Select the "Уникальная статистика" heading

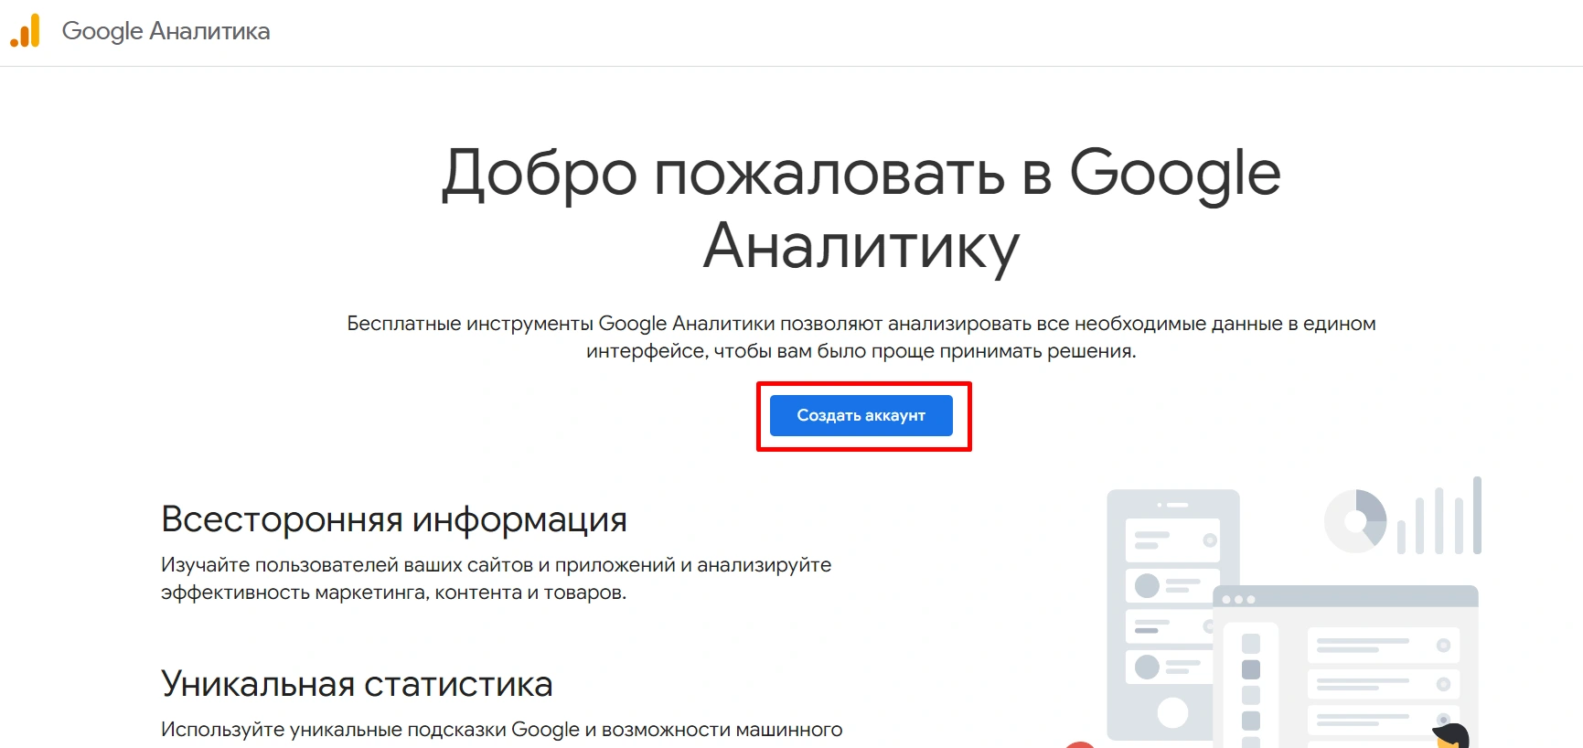[357, 684]
